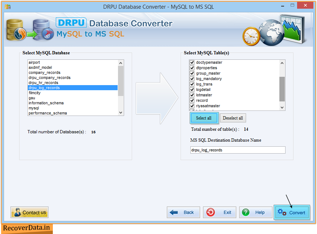The image size is (317, 234).
Task: Toggle the doctypemaster table checkbox
Action: coord(192,62)
